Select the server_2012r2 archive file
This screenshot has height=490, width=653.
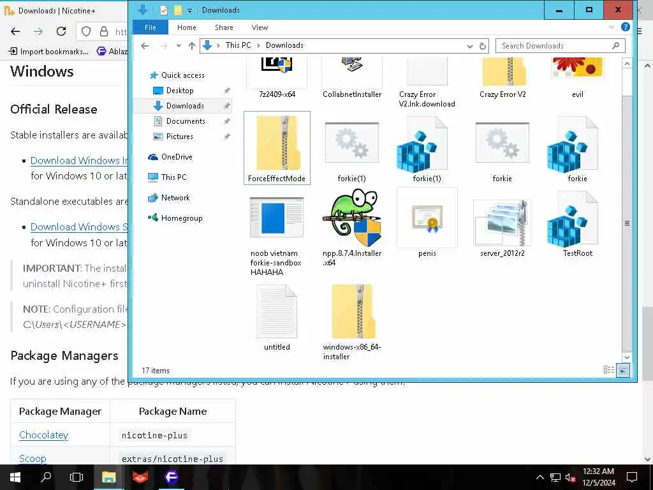point(503,228)
